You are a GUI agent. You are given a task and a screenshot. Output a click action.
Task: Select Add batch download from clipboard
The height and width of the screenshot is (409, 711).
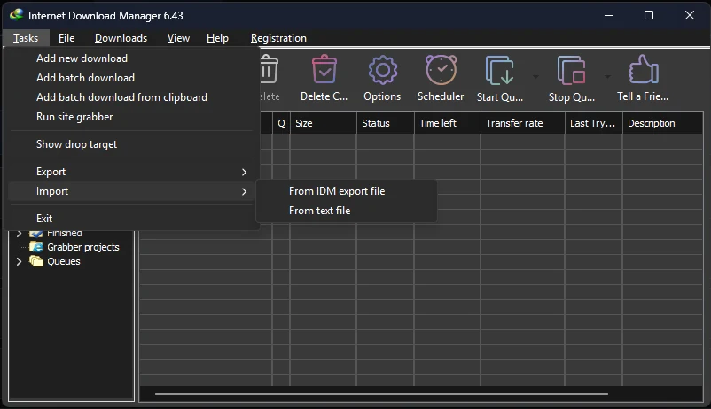(x=130, y=97)
